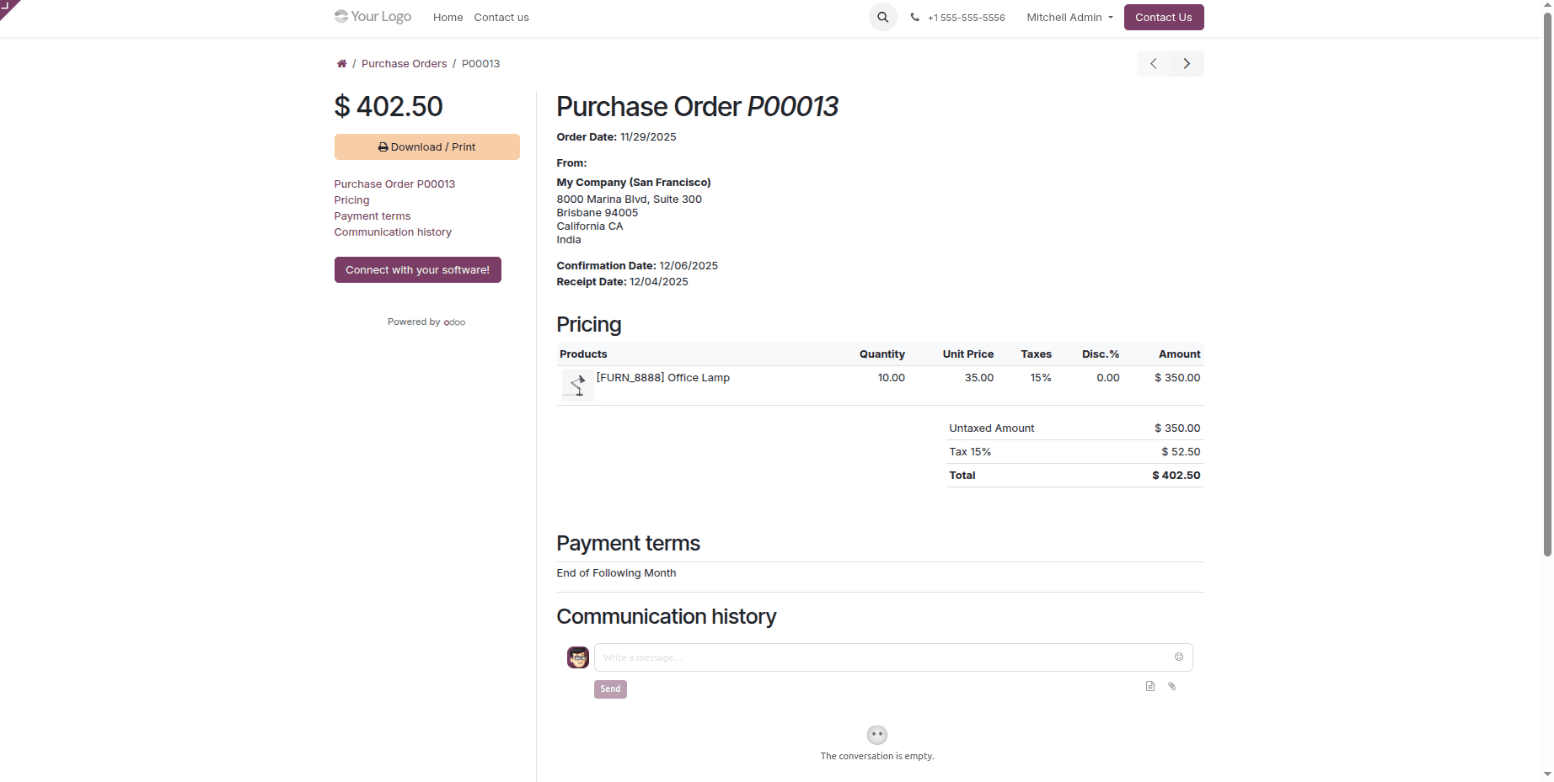Go to the next order with the right arrow

click(x=1187, y=63)
